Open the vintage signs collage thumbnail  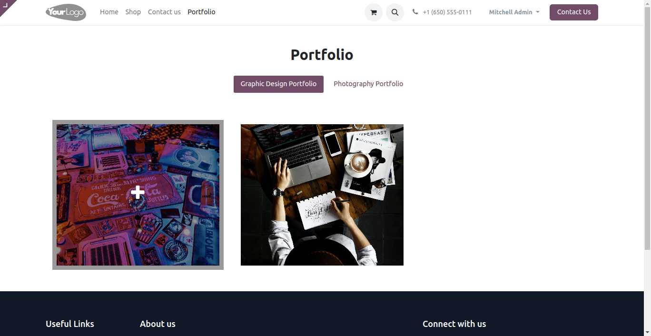point(138,195)
